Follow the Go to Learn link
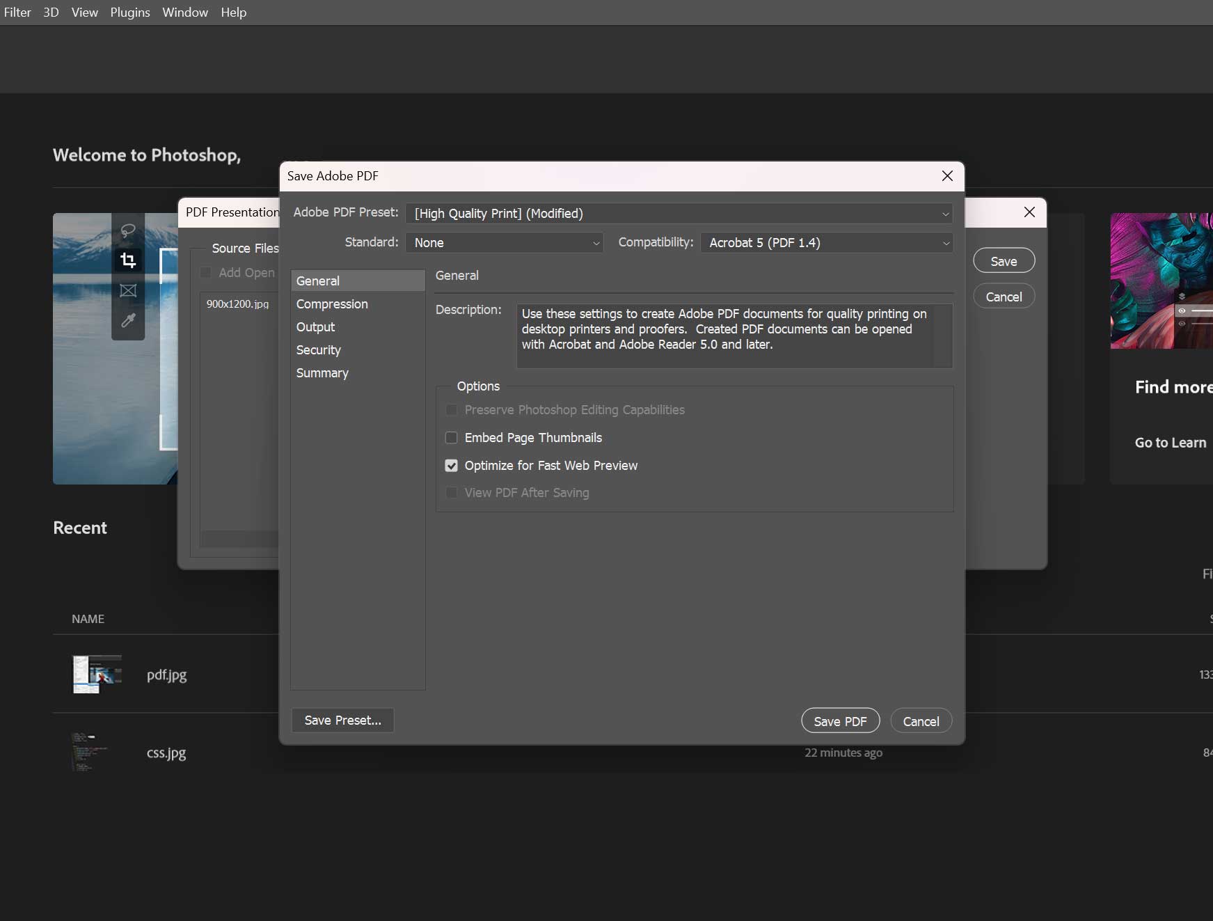This screenshot has width=1213, height=921. tap(1171, 443)
